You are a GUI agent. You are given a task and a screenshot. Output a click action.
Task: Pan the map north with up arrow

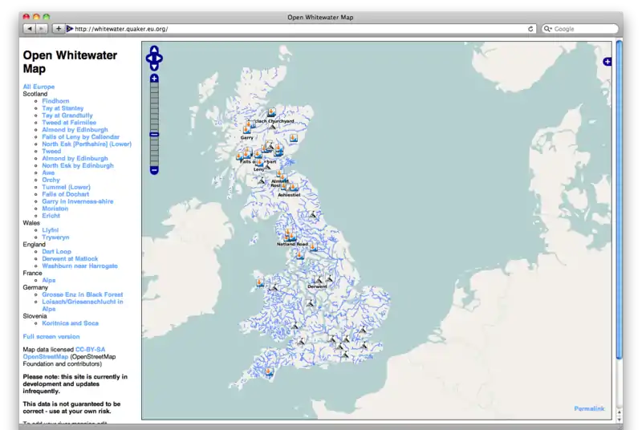tap(154, 50)
